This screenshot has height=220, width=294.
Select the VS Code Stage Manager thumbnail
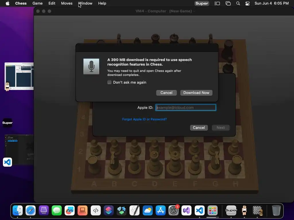pyautogui.click(x=19, y=150)
